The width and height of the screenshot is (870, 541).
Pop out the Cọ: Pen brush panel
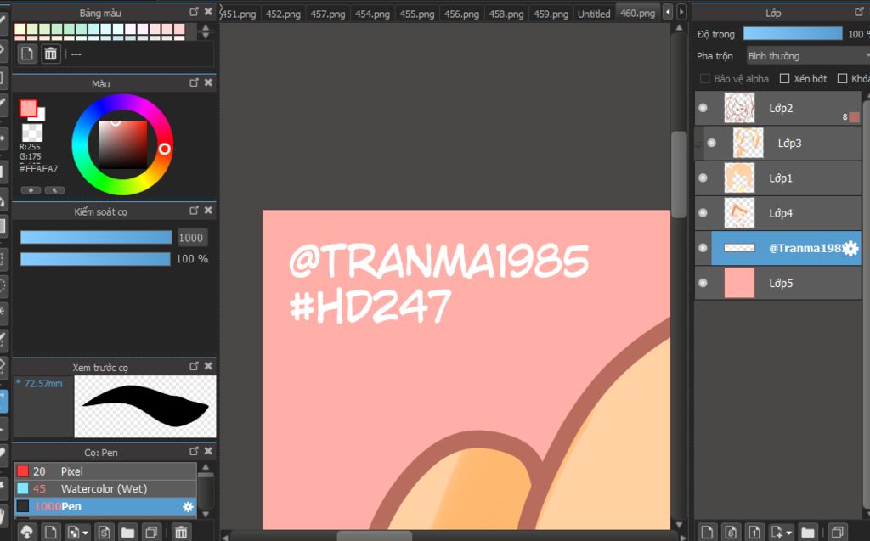coord(194,451)
